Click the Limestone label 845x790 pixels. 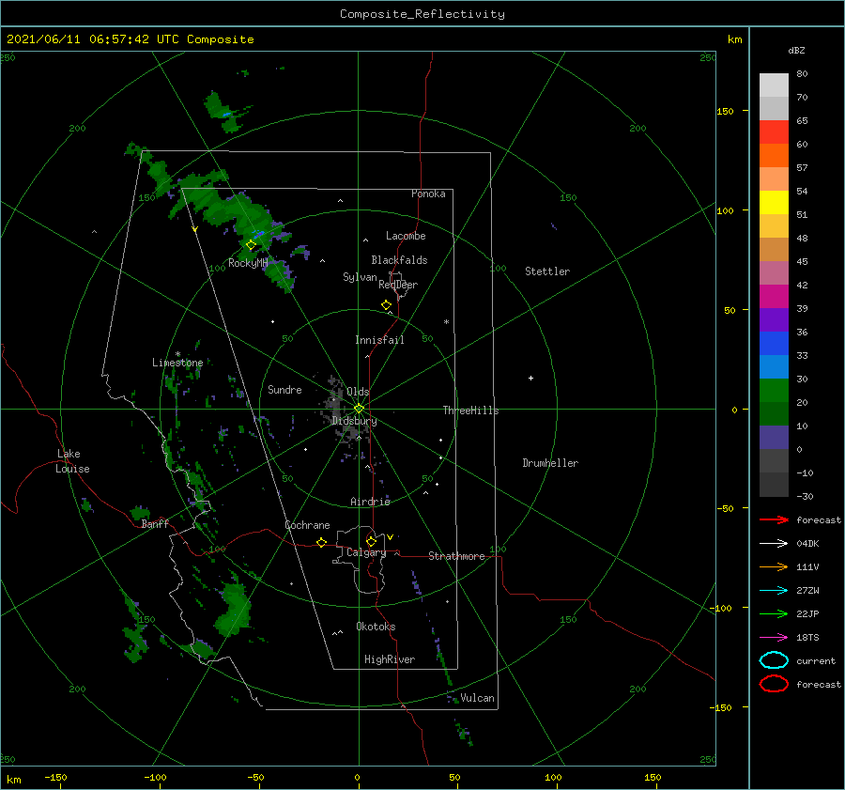[177, 363]
